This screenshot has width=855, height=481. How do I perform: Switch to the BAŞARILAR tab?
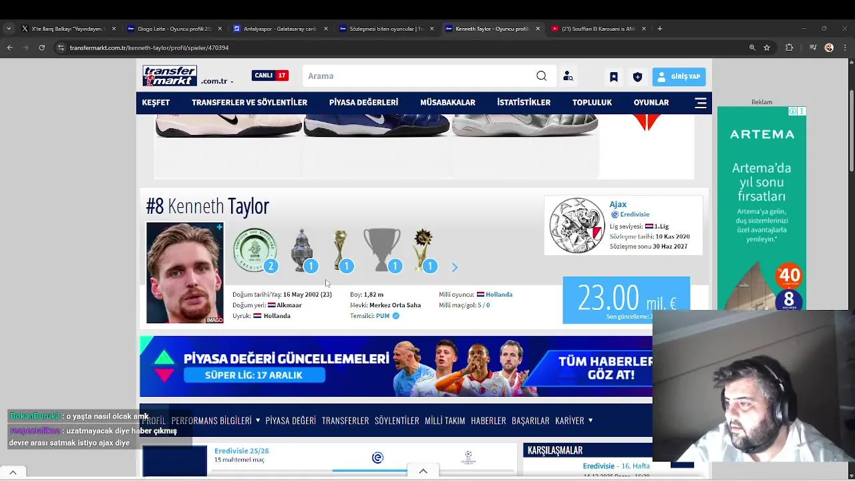530,421
